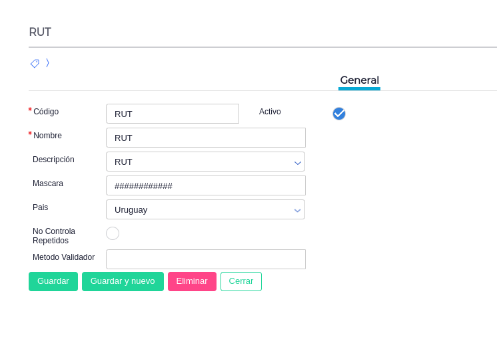The width and height of the screenshot is (497, 353).
Task: Click the RUT page title heading
Action: (40, 32)
